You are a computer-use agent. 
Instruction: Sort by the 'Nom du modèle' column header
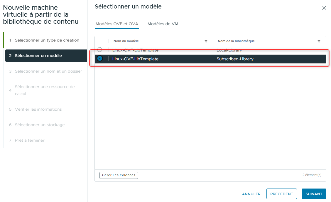pyautogui.click(x=127, y=41)
